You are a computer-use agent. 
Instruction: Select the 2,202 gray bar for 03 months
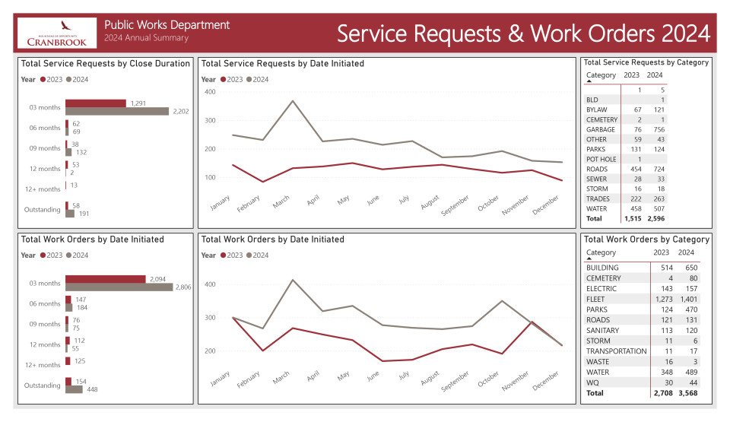click(x=117, y=111)
